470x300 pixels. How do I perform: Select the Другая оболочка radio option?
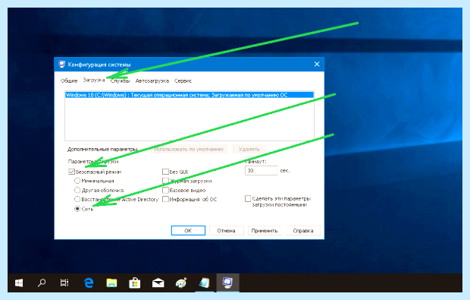[77, 190]
